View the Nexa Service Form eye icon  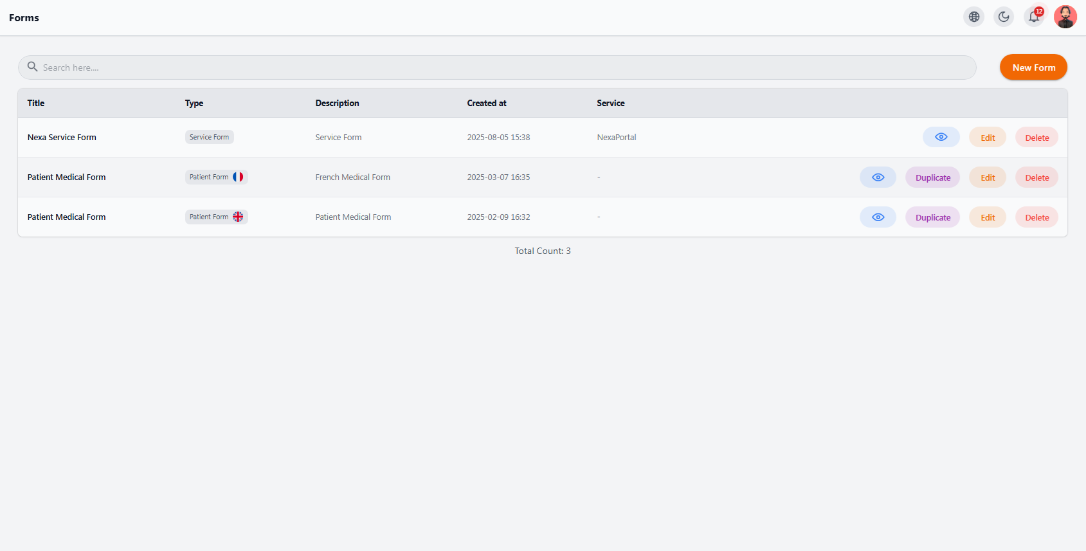(x=941, y=137)
